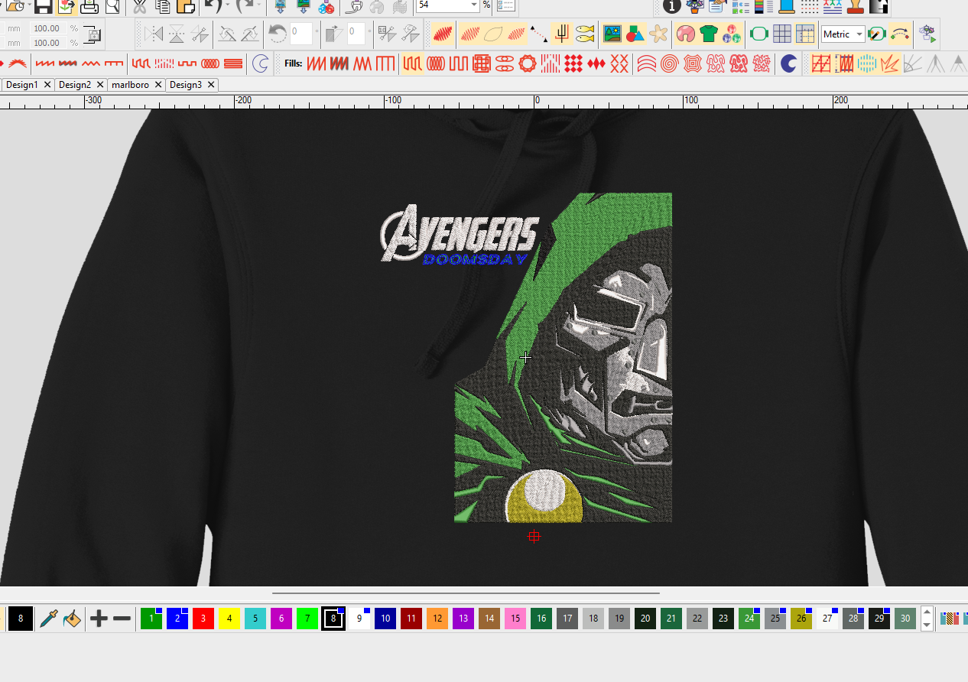Click the Mirror vertically icon

click(177, 34)
